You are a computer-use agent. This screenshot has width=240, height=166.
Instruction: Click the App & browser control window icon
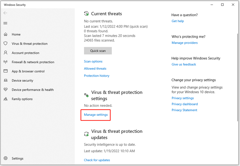pyautogui.click(x=5, y=71)
